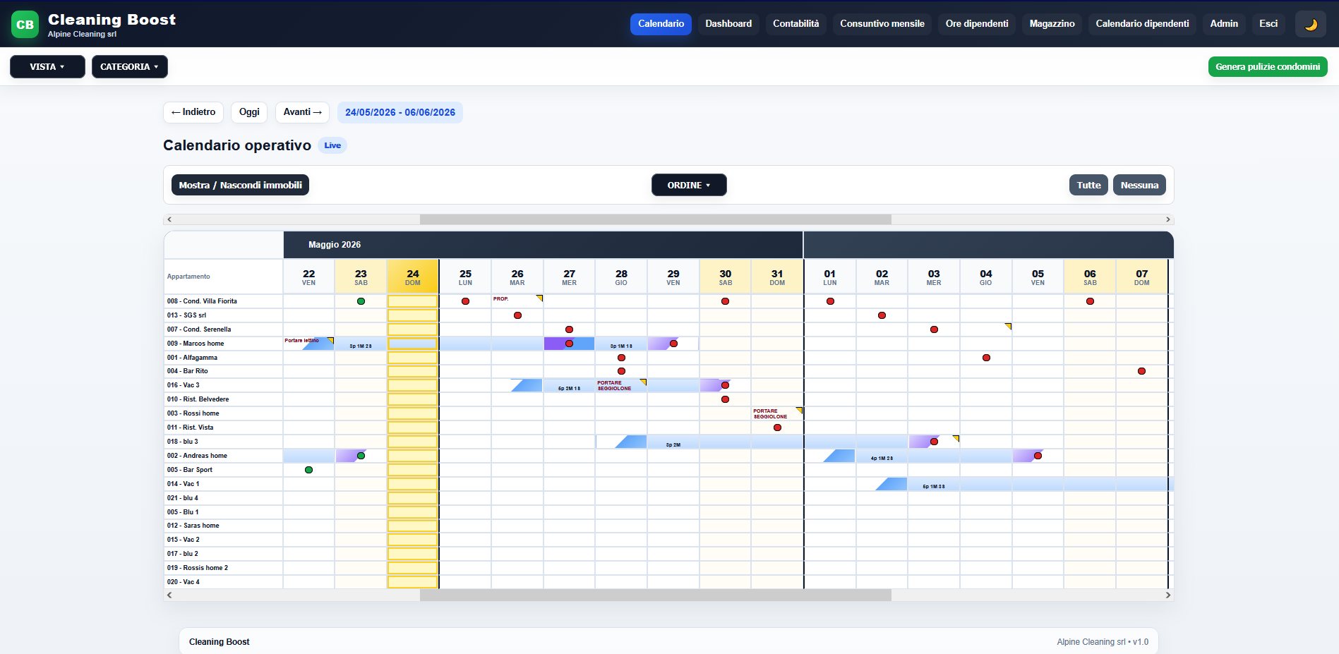This screenshot has height=654, width=1339.
Task: Go forward with Avanti button
Action: (x=302, y=112)
